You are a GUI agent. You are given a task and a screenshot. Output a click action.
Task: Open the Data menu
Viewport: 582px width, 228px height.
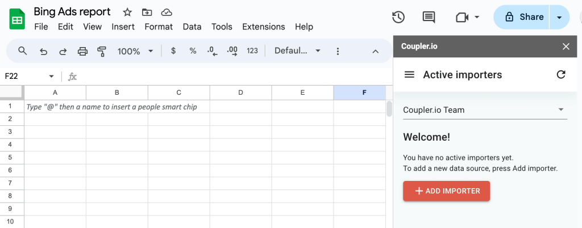[x=192, y=27]
